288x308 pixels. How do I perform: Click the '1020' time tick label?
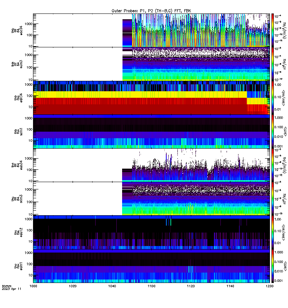(73, 286)
